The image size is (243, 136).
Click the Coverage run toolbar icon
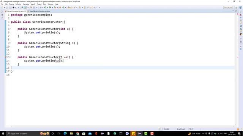(x=50, y=8)
